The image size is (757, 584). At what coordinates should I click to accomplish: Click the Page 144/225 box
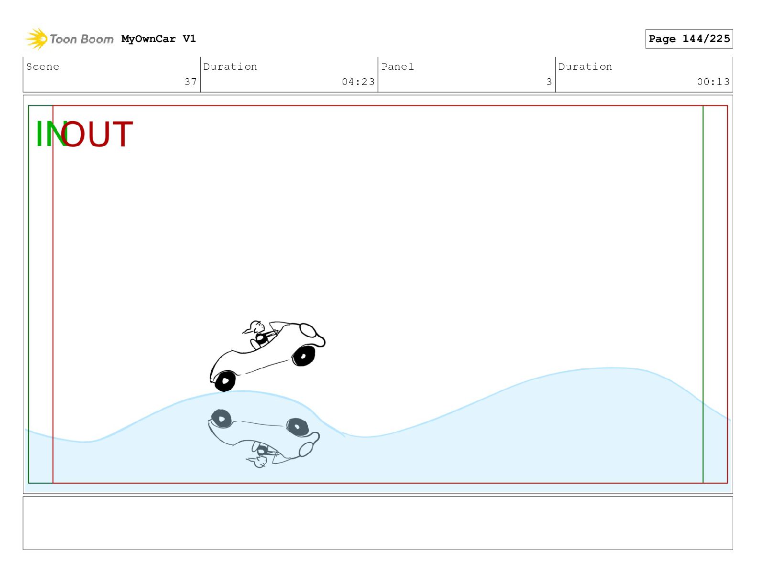pos(689,39)
